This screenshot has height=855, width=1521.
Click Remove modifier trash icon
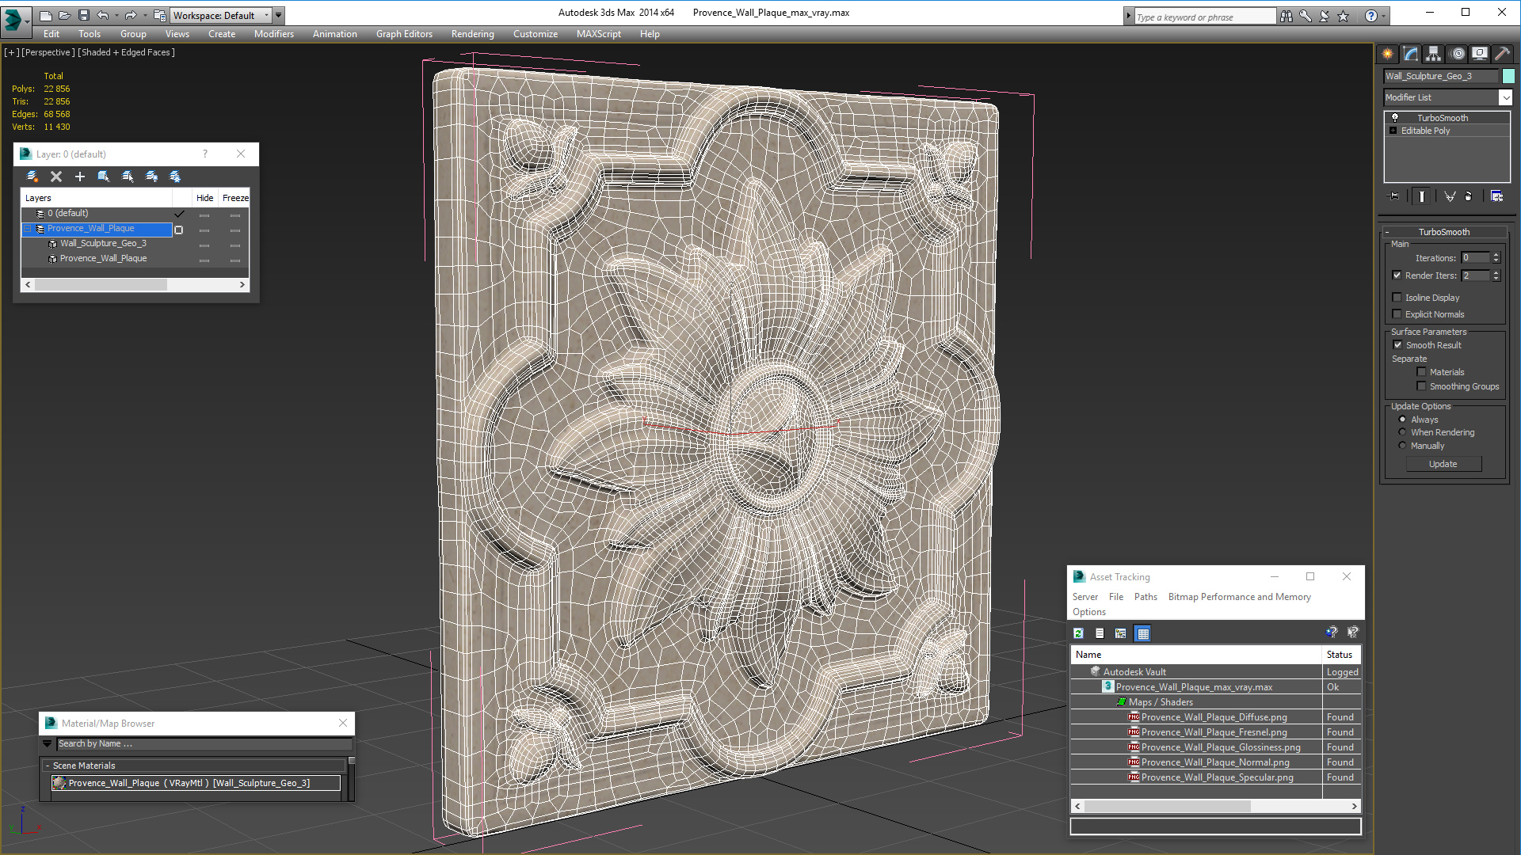click(1468, 196)
